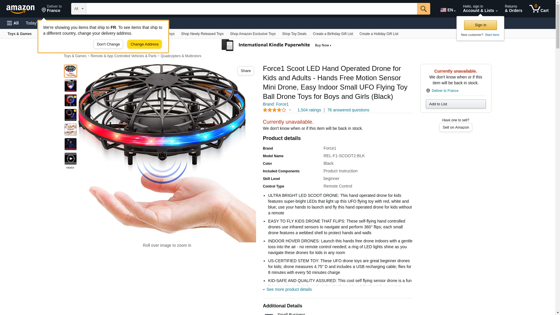Open the EN language selector
Viewport: 560px width, 315px height.
pos(448,10)
